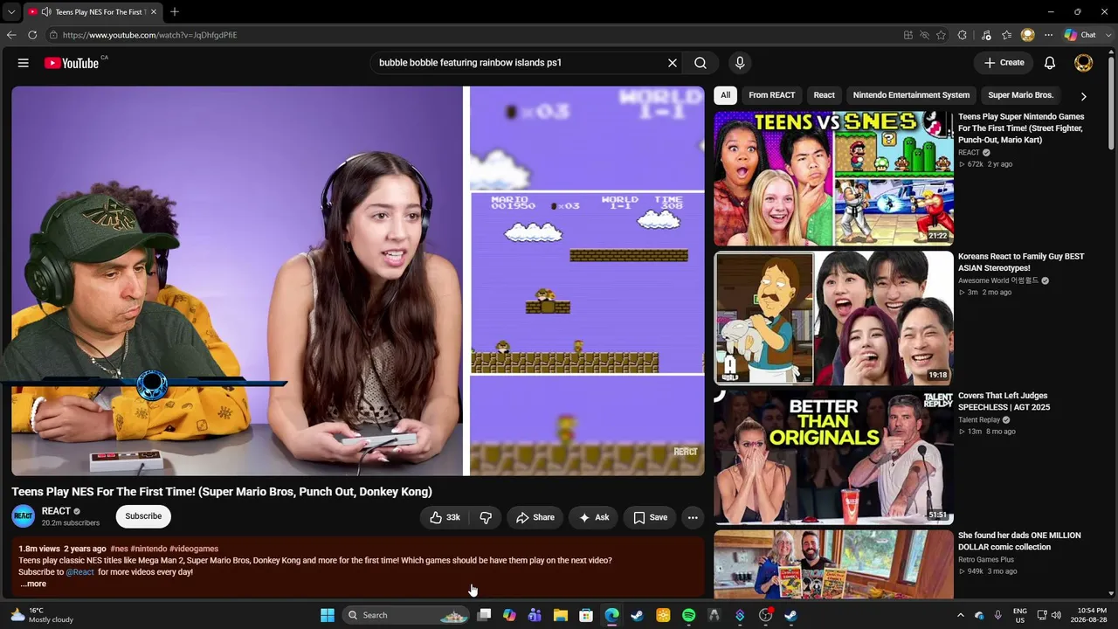Show more filter chips with the arrow
Image resolution: width=1118 pixels, height=629 pixels.
coord(1083,96)
